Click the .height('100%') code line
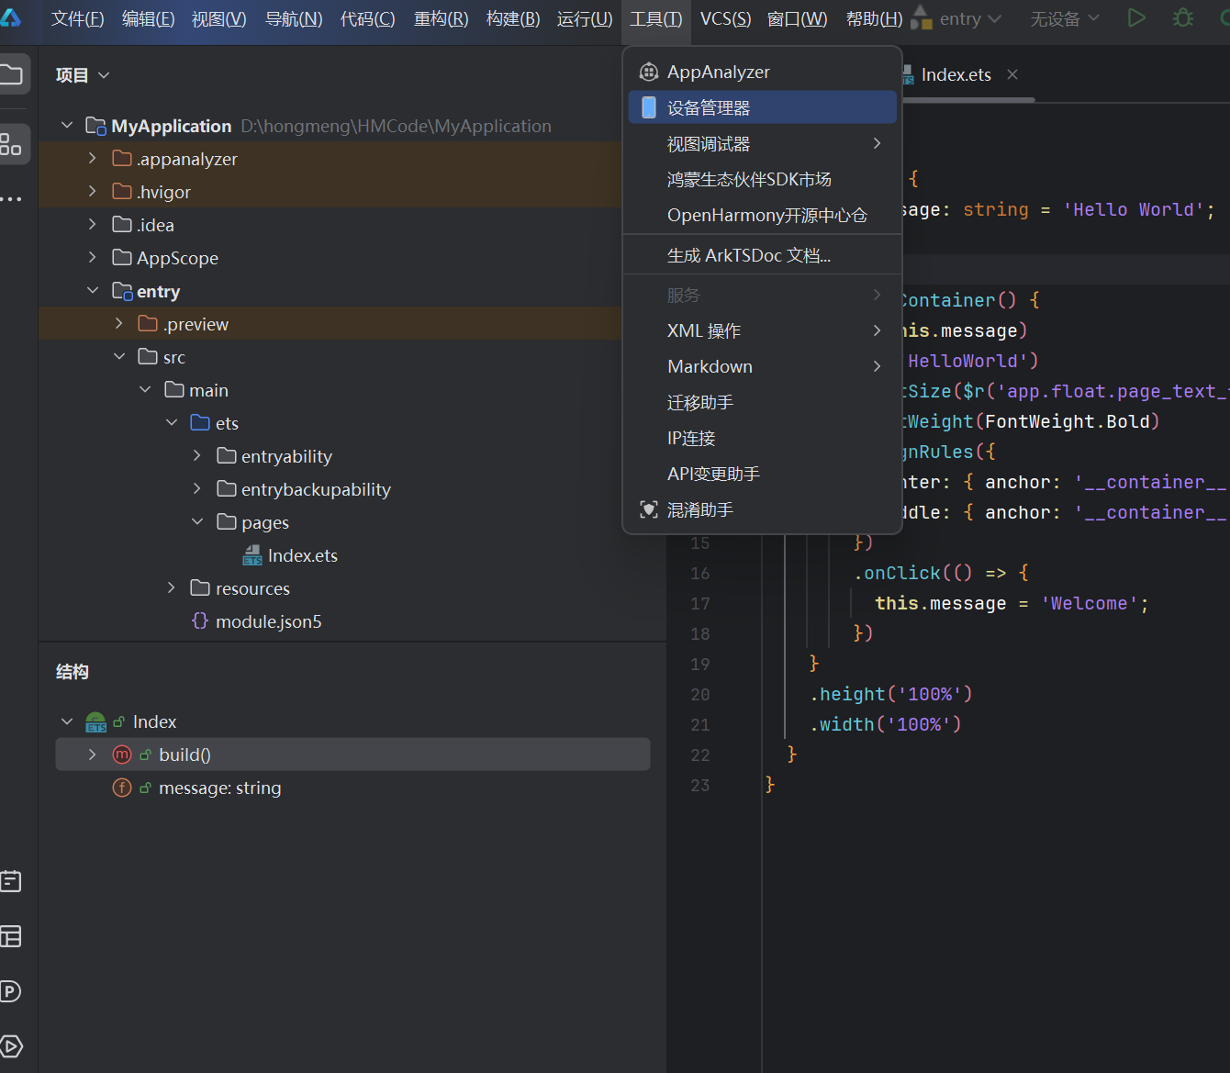The width and height of the screenshot is (1230, 1073). [890, 694]
